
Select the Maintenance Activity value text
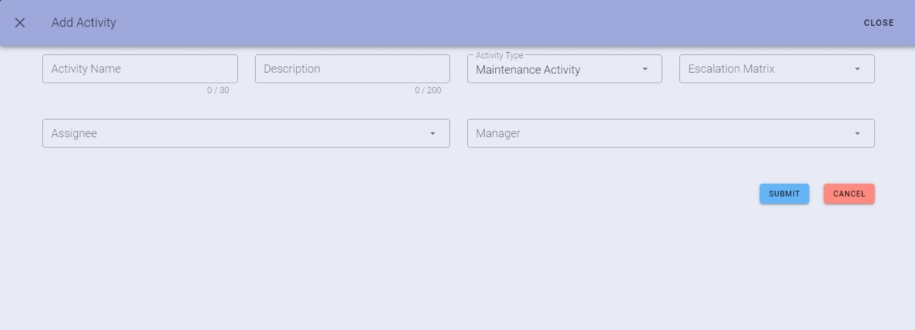[528, 70]
